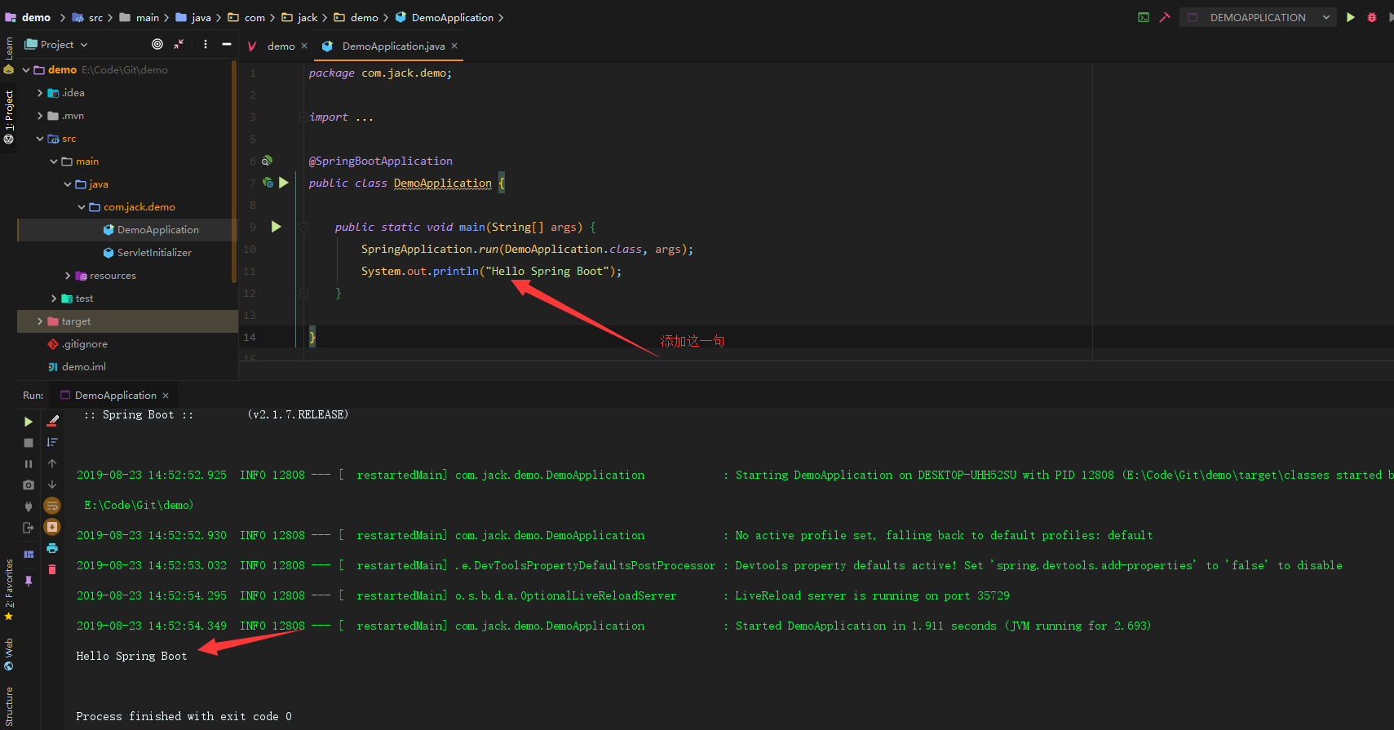Collapse the src folder
Viewport: 1394px width, 730px height.
(x=40, y=139)
